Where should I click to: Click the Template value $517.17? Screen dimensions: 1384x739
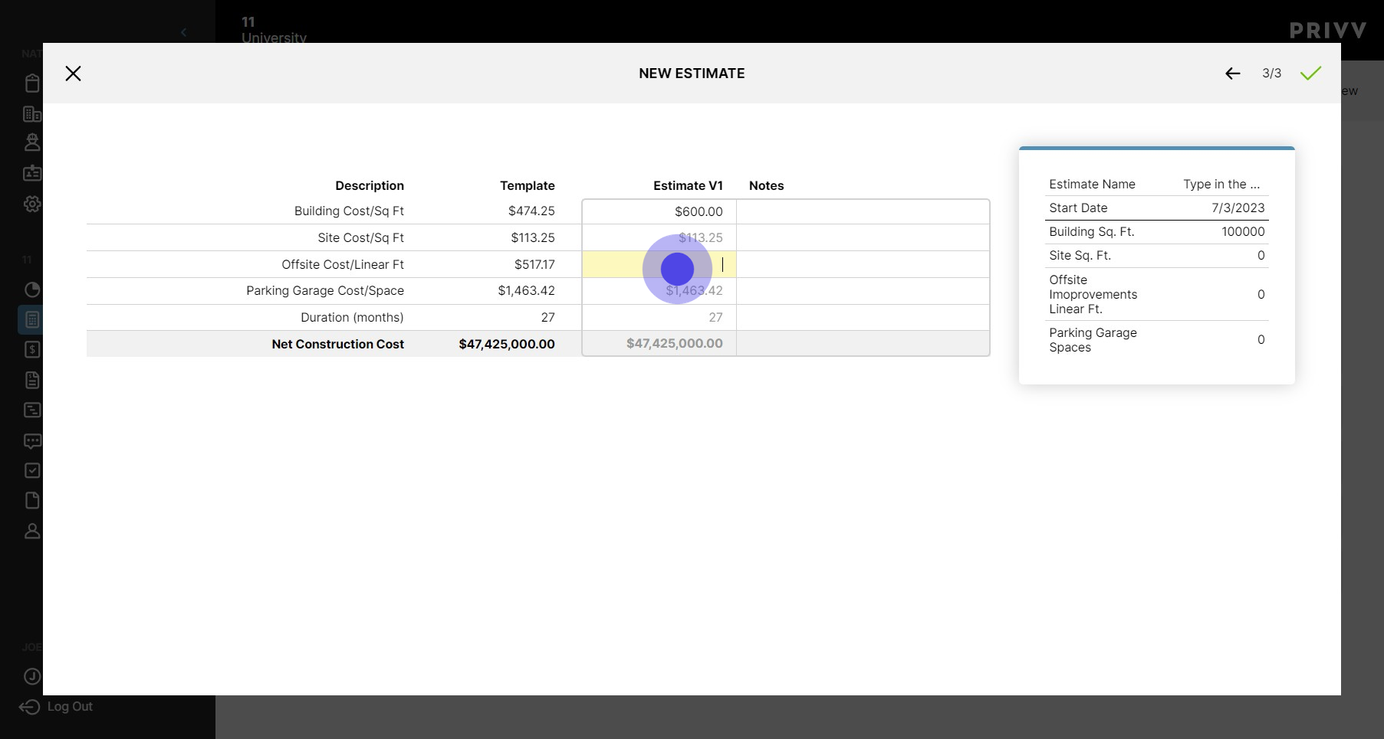click(534, 264)
